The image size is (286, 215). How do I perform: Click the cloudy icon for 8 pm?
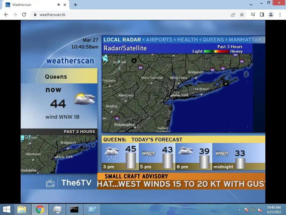coord(185,151)
